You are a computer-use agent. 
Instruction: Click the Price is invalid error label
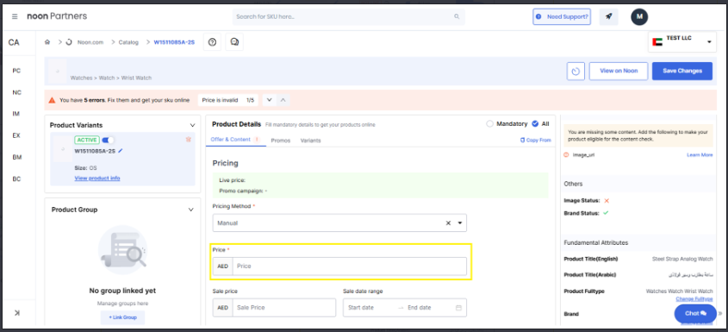(x=221, y=100)
